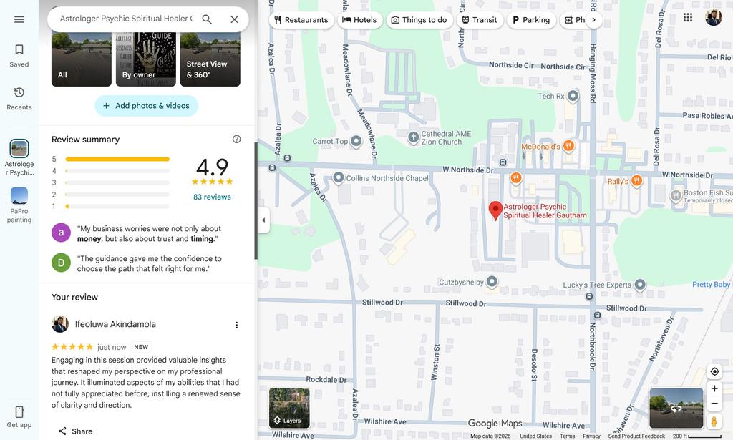Zoom out on the map
Screen dimensions: 733x440
(714, 404)
